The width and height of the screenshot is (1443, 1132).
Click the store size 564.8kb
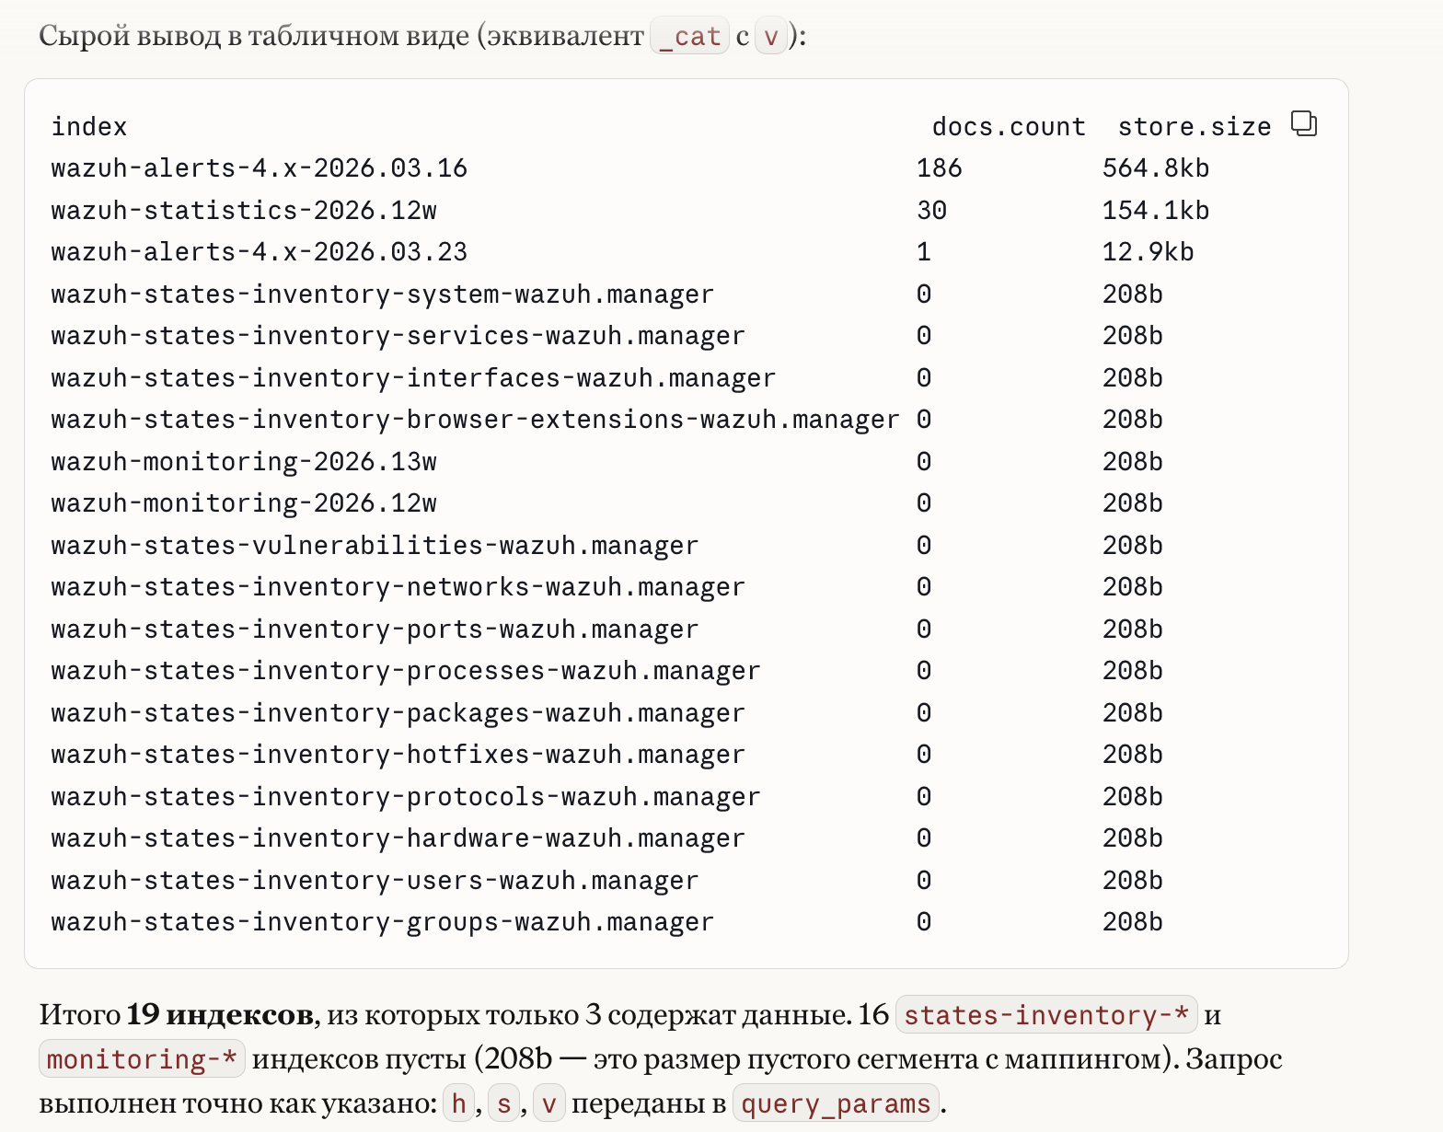pyautogui.click(x=1156, y=168)
